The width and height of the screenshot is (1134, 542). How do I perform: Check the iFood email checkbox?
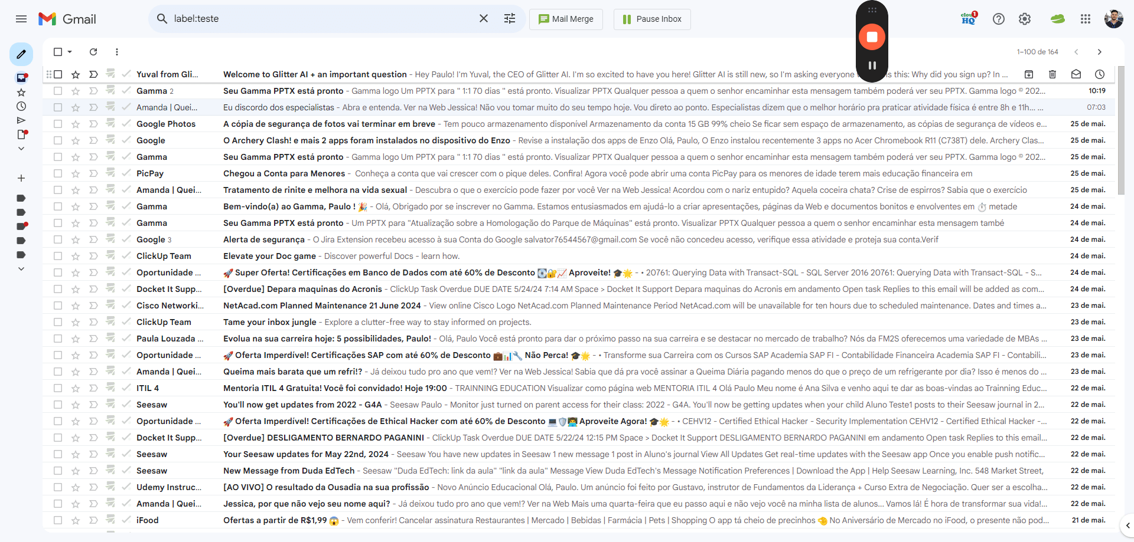coord(58,520)
